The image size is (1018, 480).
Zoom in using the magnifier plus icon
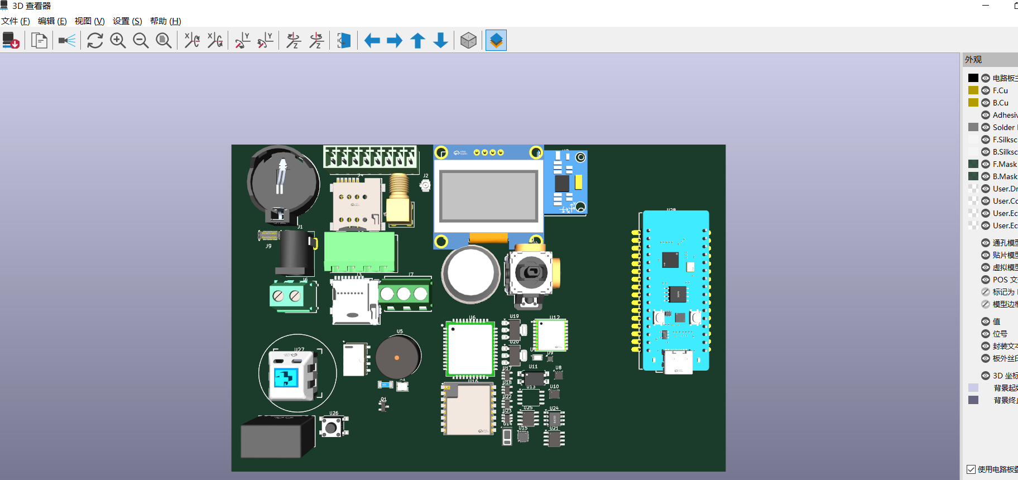118,41
